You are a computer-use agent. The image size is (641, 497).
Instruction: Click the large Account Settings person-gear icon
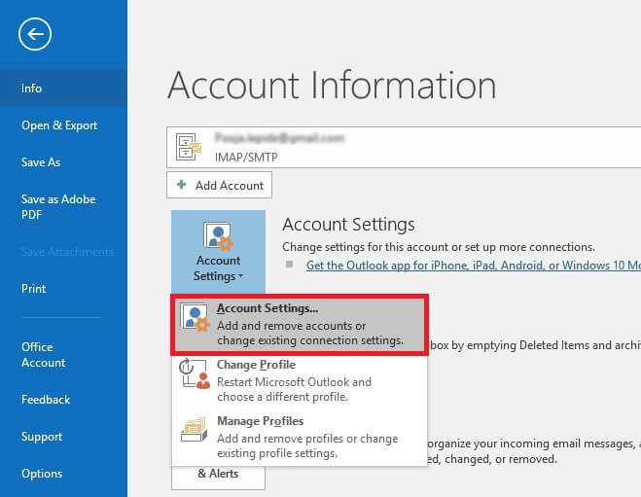click(218, 236)
